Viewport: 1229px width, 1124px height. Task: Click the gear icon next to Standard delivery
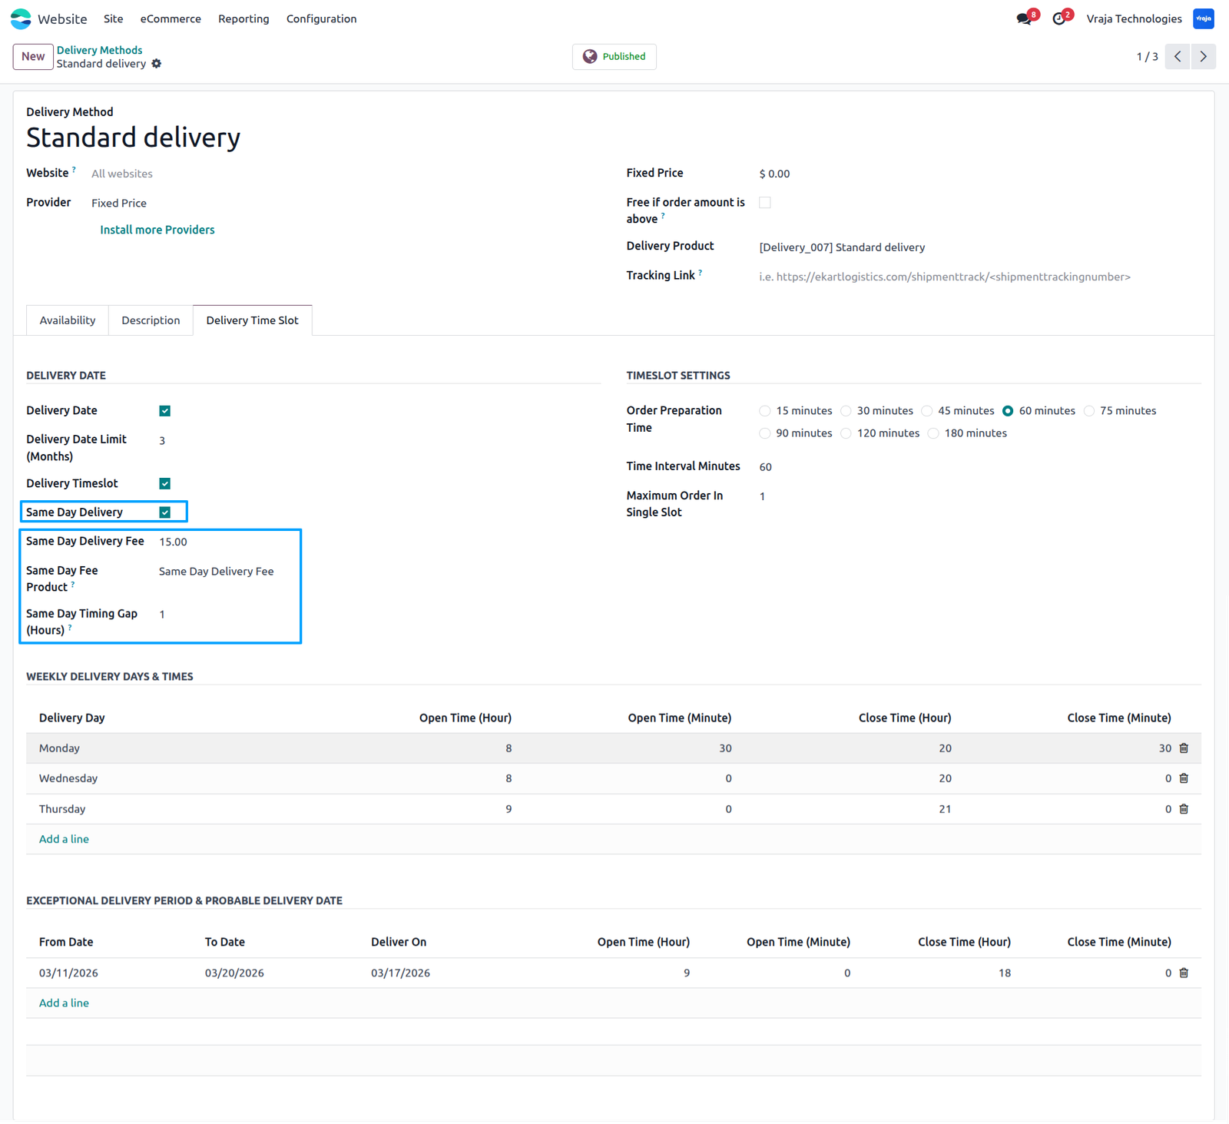pyautogui.click(x=157, y=64)
